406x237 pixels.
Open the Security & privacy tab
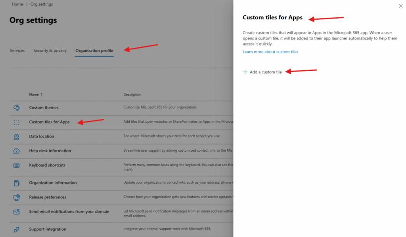point(50,51)
